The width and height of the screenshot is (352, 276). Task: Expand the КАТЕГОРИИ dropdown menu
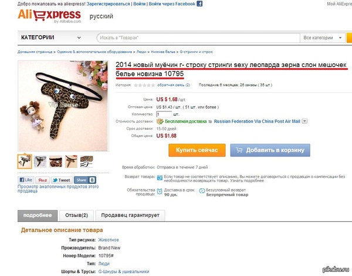pyautogui.click(x=51, y=38)
